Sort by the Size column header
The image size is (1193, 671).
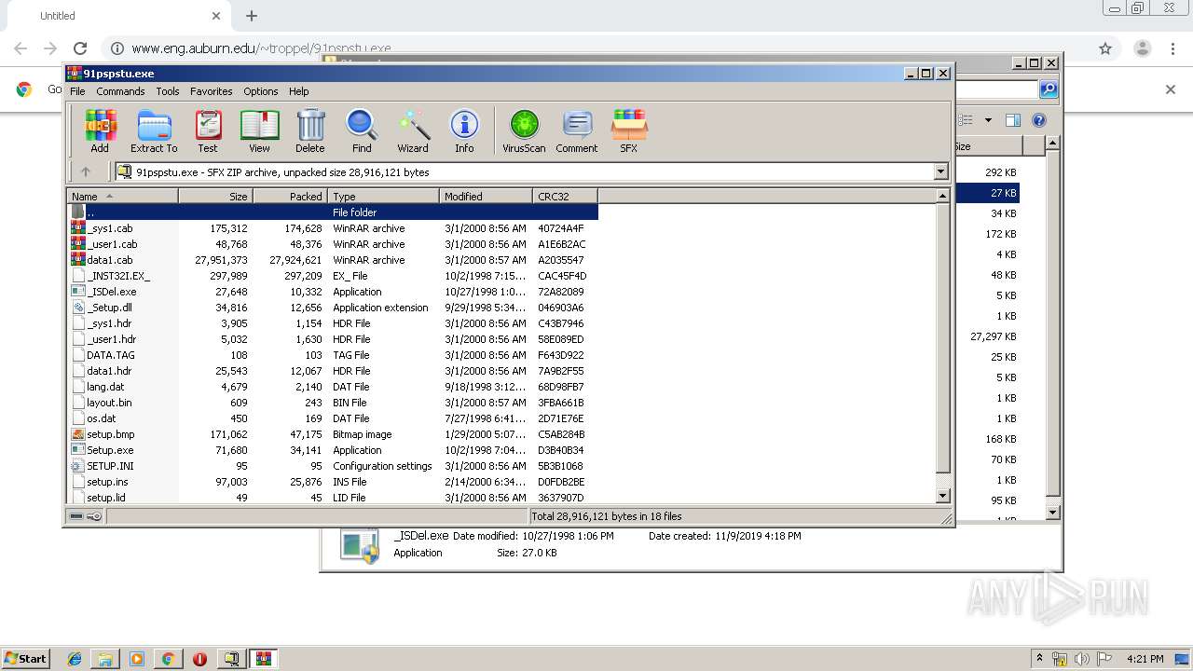coord(215,196)
